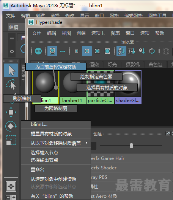The width and height of the screenshot is (173, 200).
Task: Choose 为网络制图 marking menu item
Action: click(56, 109)
